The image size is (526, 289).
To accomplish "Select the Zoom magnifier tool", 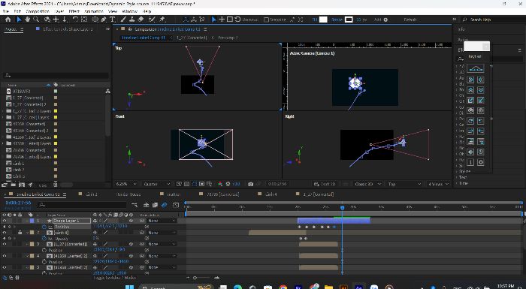I will click(35, 20).
